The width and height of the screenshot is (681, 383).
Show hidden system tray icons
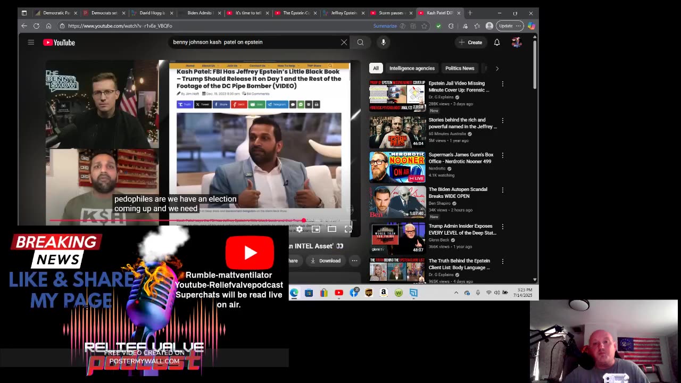[456, 293]
